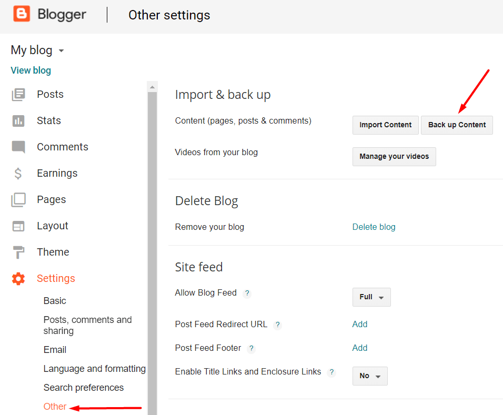Click the sidebar scroll up arrow
503x415 pixels.
(153, 87)
